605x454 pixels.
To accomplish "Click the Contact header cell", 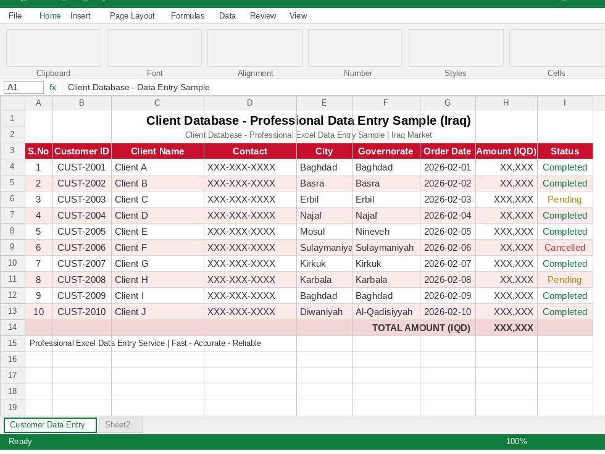I will (250, 151).
